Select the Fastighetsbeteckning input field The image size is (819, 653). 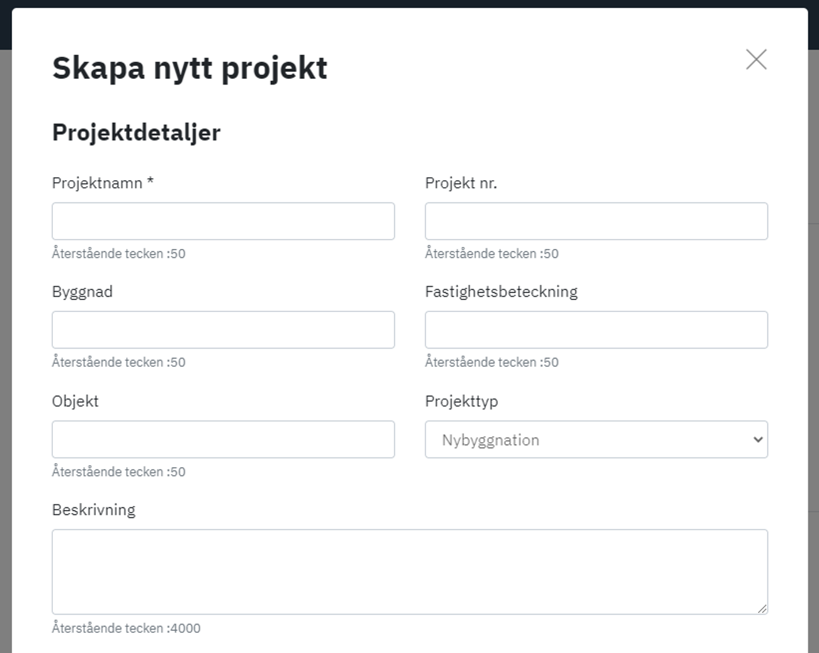point(596,330)
